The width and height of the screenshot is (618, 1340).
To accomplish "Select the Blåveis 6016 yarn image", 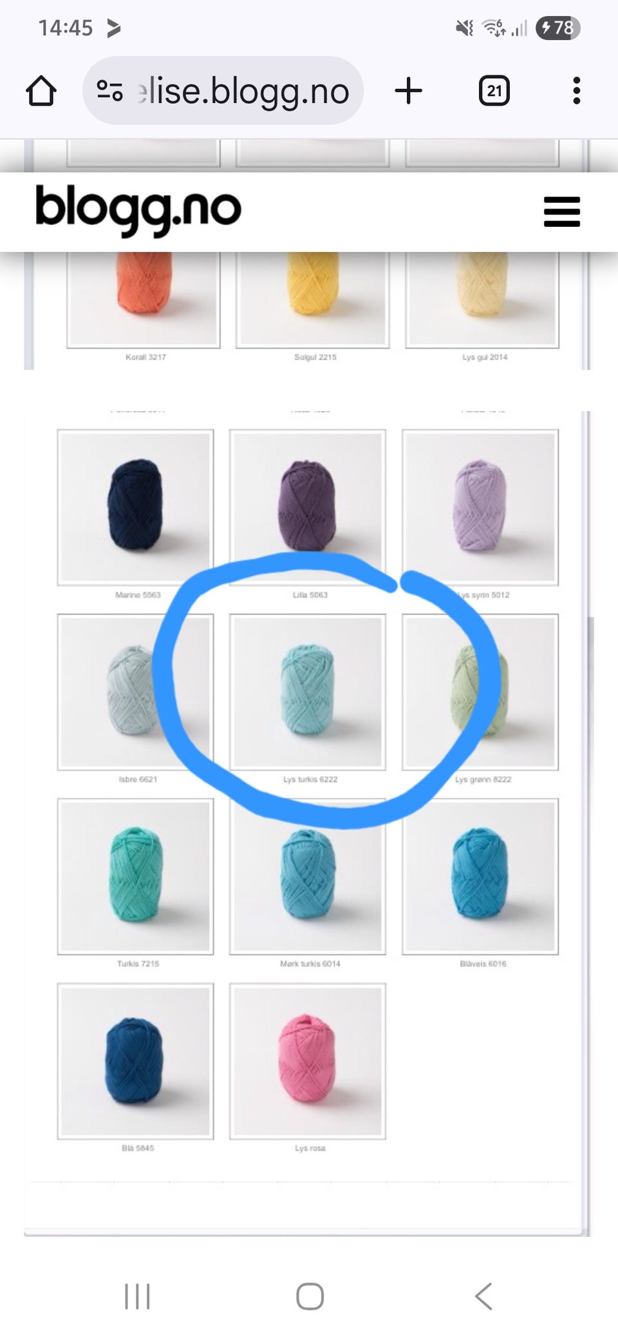I will click(x=480, y=876).
